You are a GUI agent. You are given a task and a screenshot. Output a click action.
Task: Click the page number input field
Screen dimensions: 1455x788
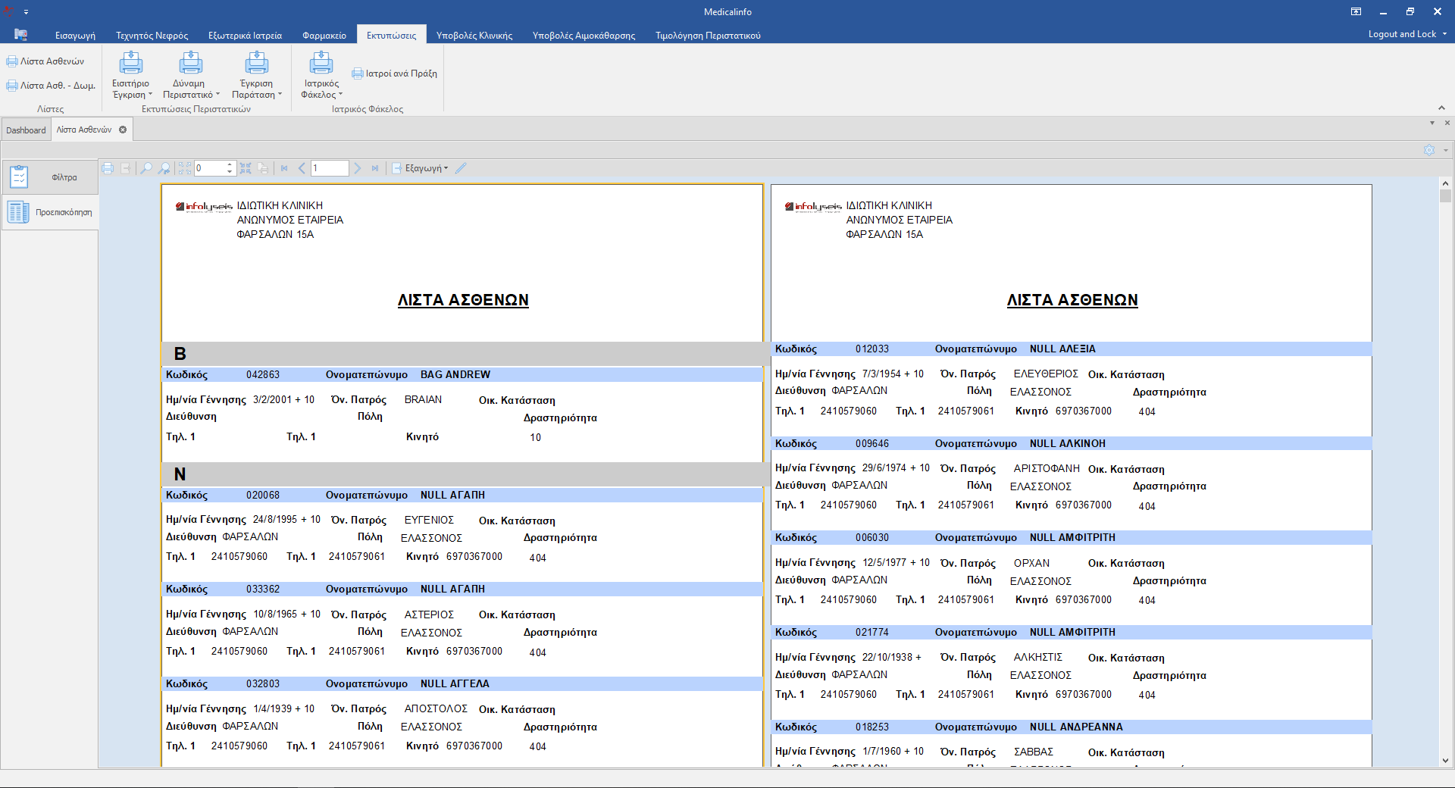click(330, 168)
